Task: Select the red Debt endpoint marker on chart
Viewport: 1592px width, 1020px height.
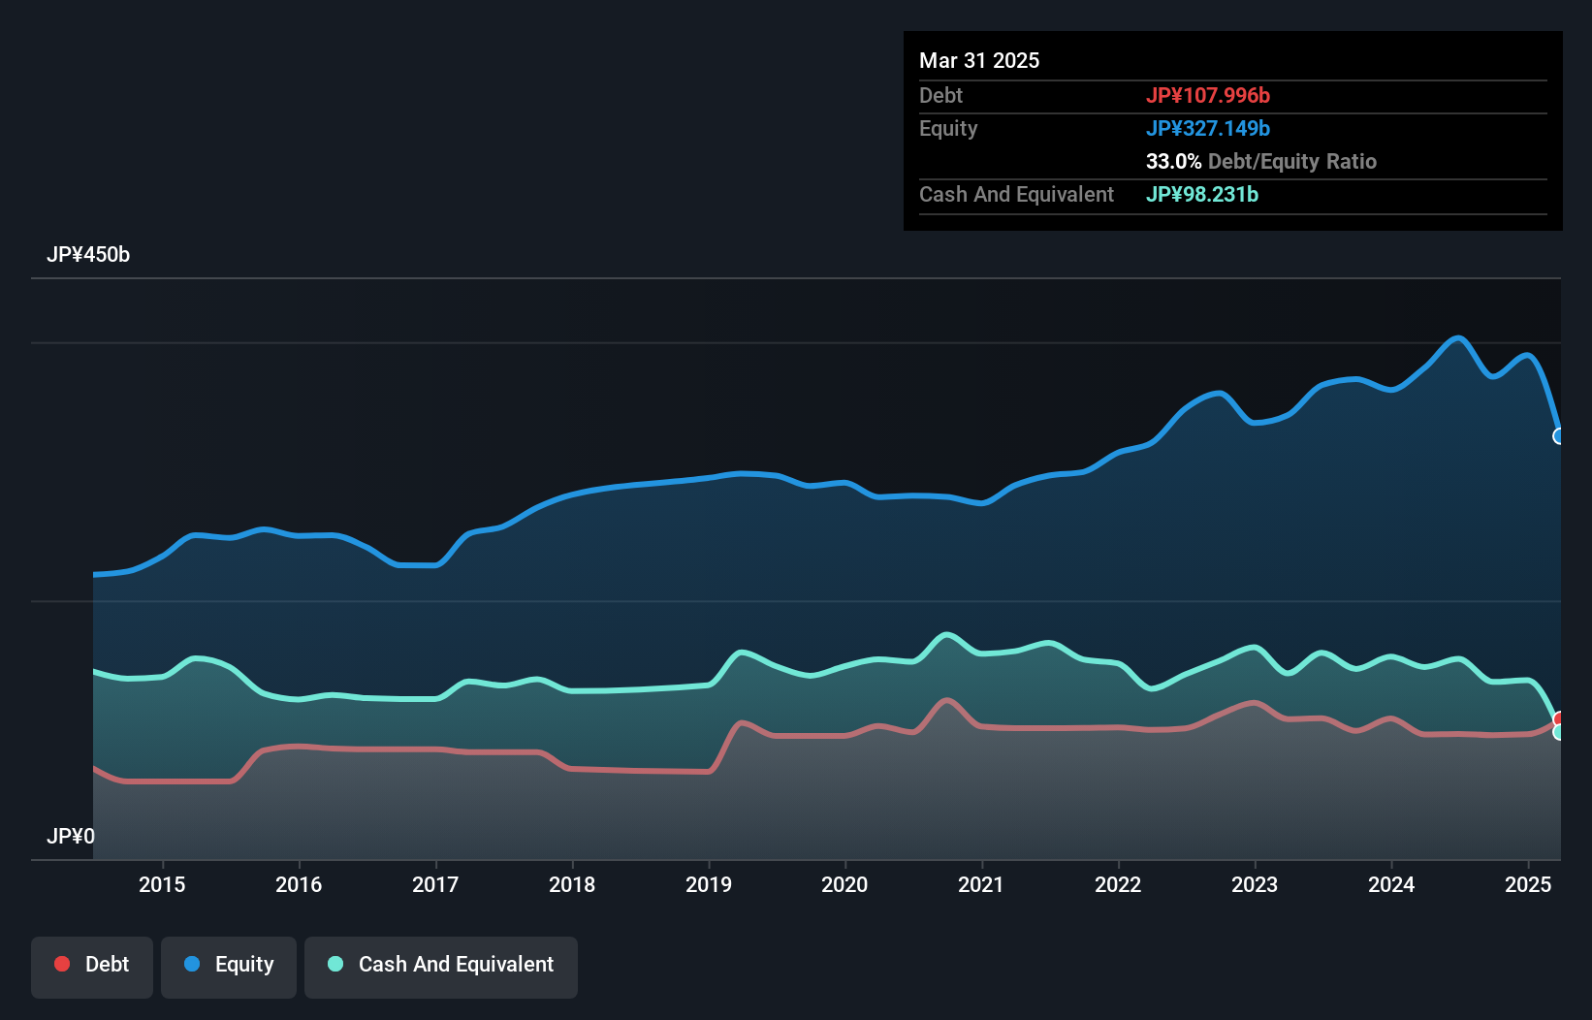Action: 1559,718
